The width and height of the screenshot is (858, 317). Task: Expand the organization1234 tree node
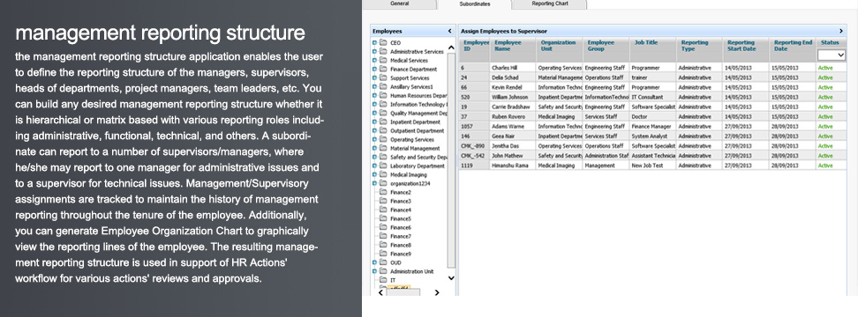pos(375,183)
